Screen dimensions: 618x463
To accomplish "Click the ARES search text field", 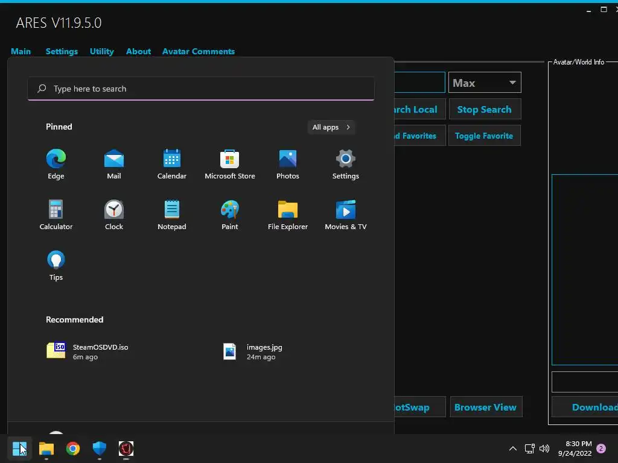I will pos(420,82).
